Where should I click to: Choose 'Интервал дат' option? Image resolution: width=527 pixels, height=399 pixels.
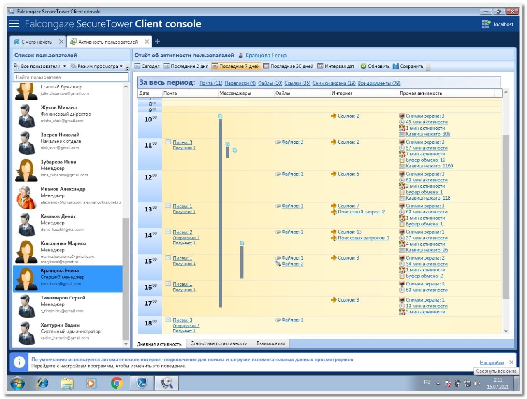(x=336, y=66)
